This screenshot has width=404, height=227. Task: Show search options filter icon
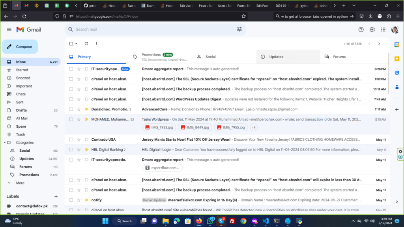239,29
